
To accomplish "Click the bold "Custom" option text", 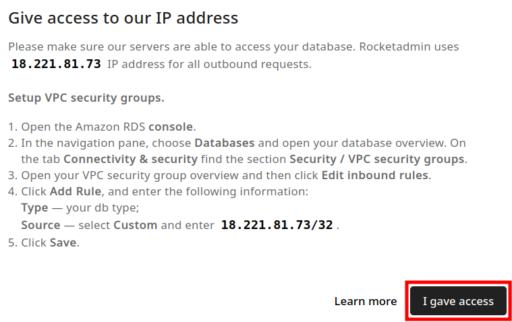I will tap(135, 225).
